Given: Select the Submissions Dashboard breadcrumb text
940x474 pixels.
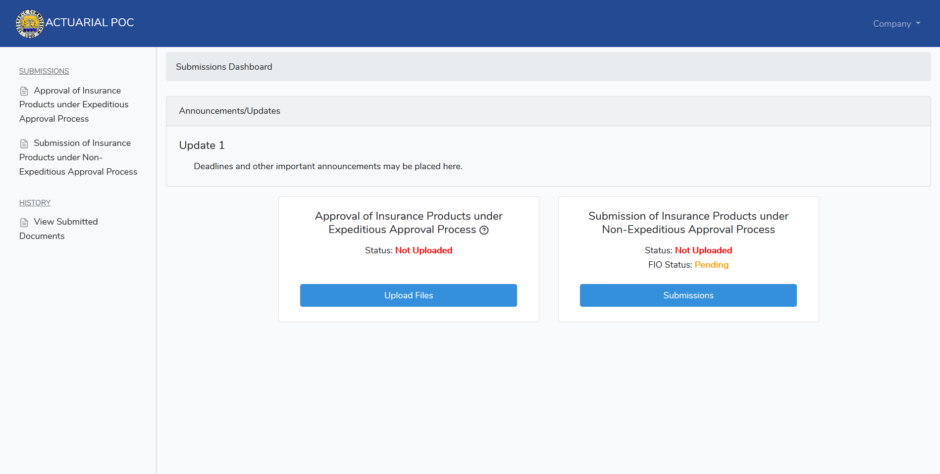Looking at the screenshot, I should click(x=224, y=67).
